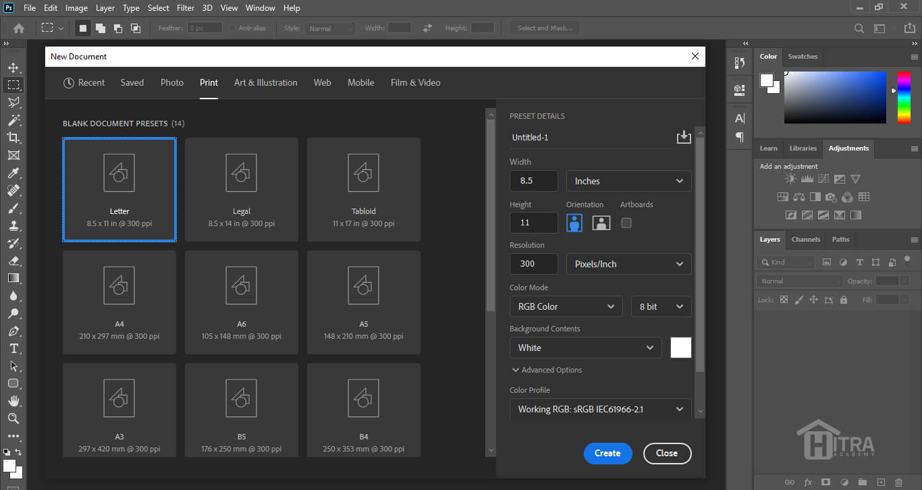
Task: Open the Paragraph panel icon
Action: pos(740,136)
